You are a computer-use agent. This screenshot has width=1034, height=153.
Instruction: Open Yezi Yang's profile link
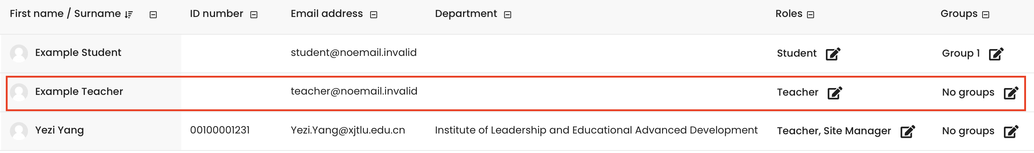pyautogui.click(x=59, y=130)
